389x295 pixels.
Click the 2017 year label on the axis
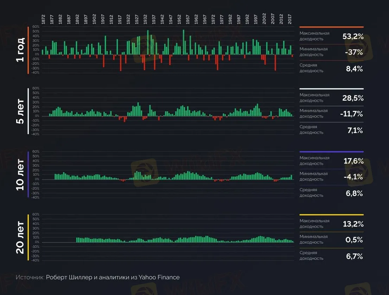pos(290,19)
